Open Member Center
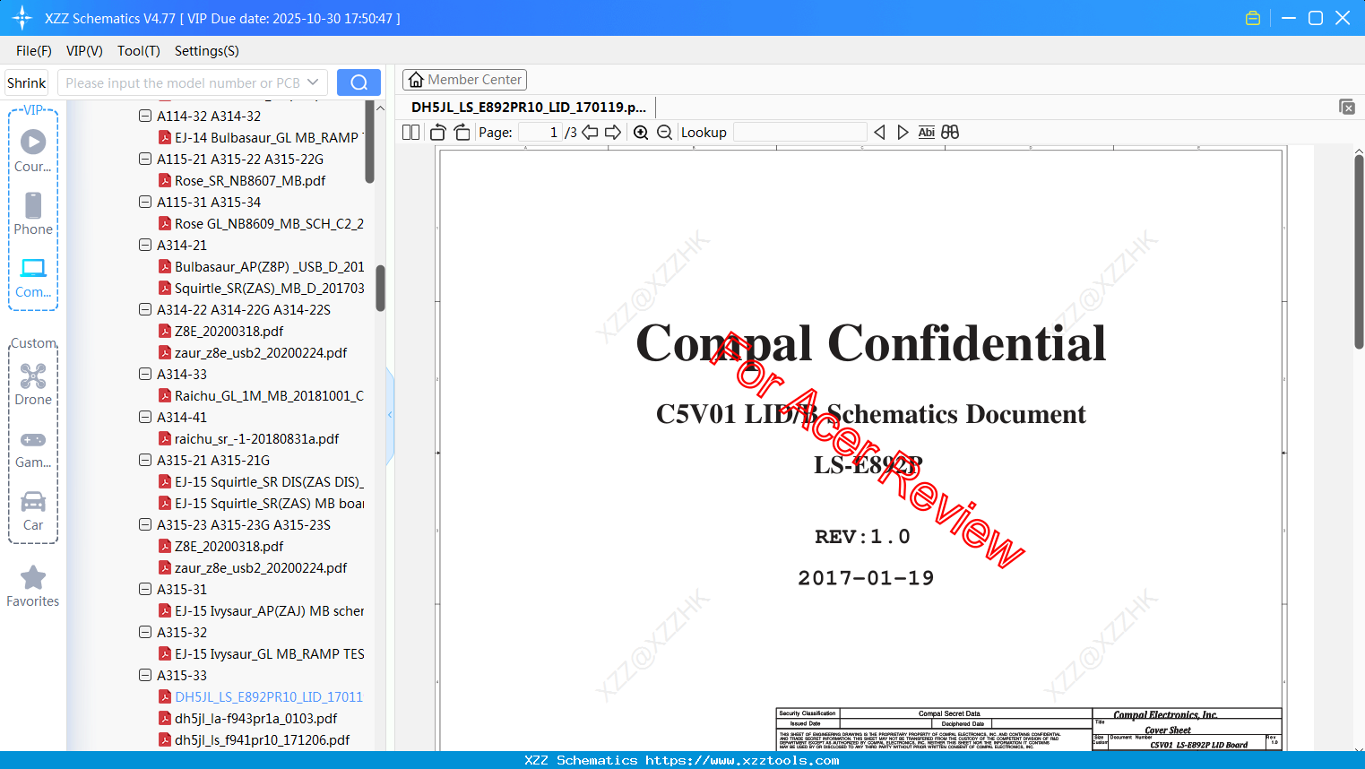1365x769 pixels. [x=465, y=80]
